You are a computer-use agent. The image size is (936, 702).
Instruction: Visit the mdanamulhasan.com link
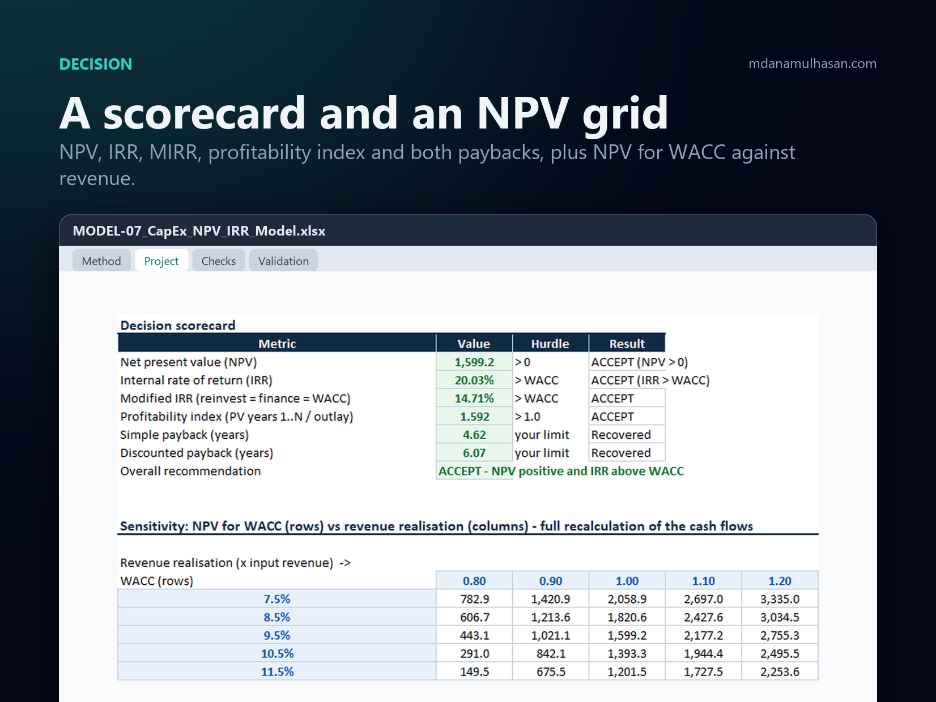[812, 63]
